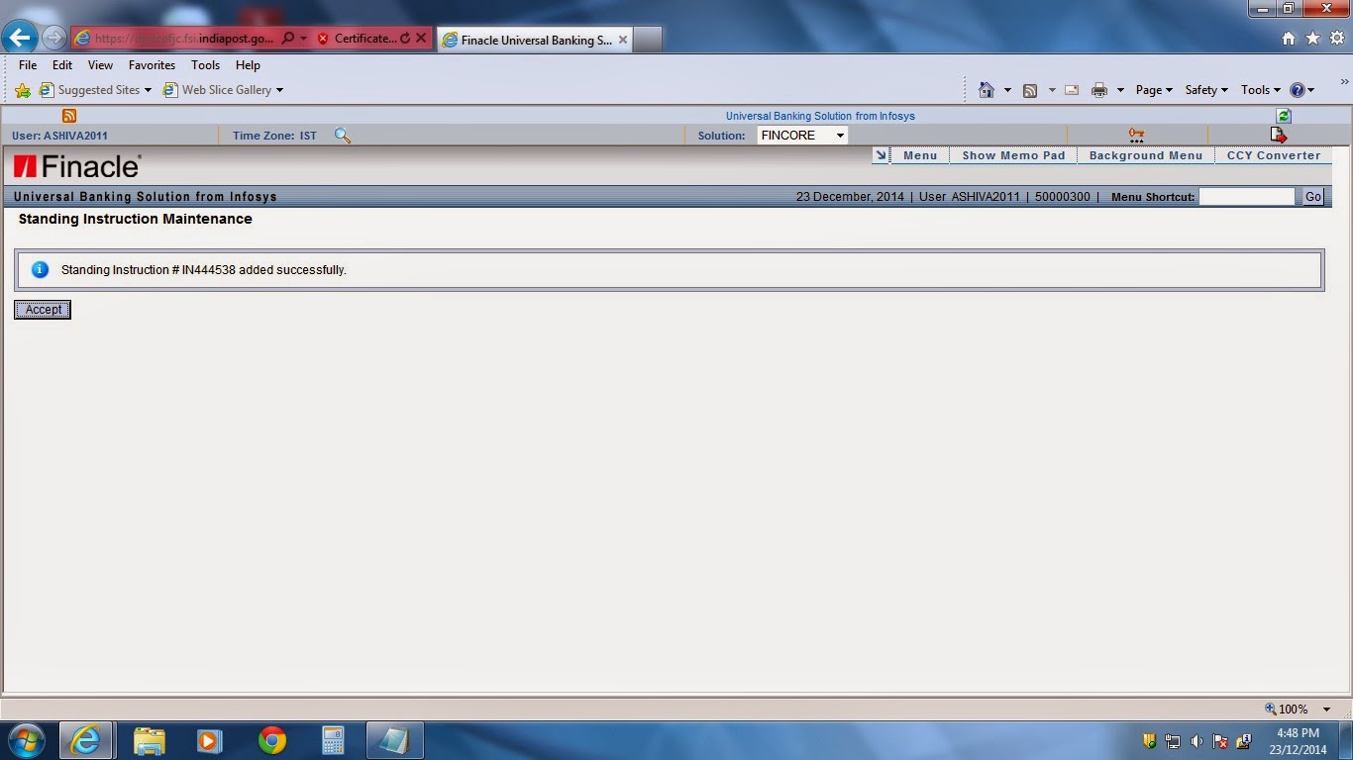
Task: Click the logout/exit icon with red arrow
Action: point(1279,135)
